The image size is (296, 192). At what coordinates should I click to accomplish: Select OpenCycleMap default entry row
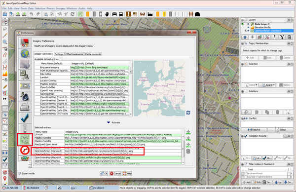(x=82, y=87)
